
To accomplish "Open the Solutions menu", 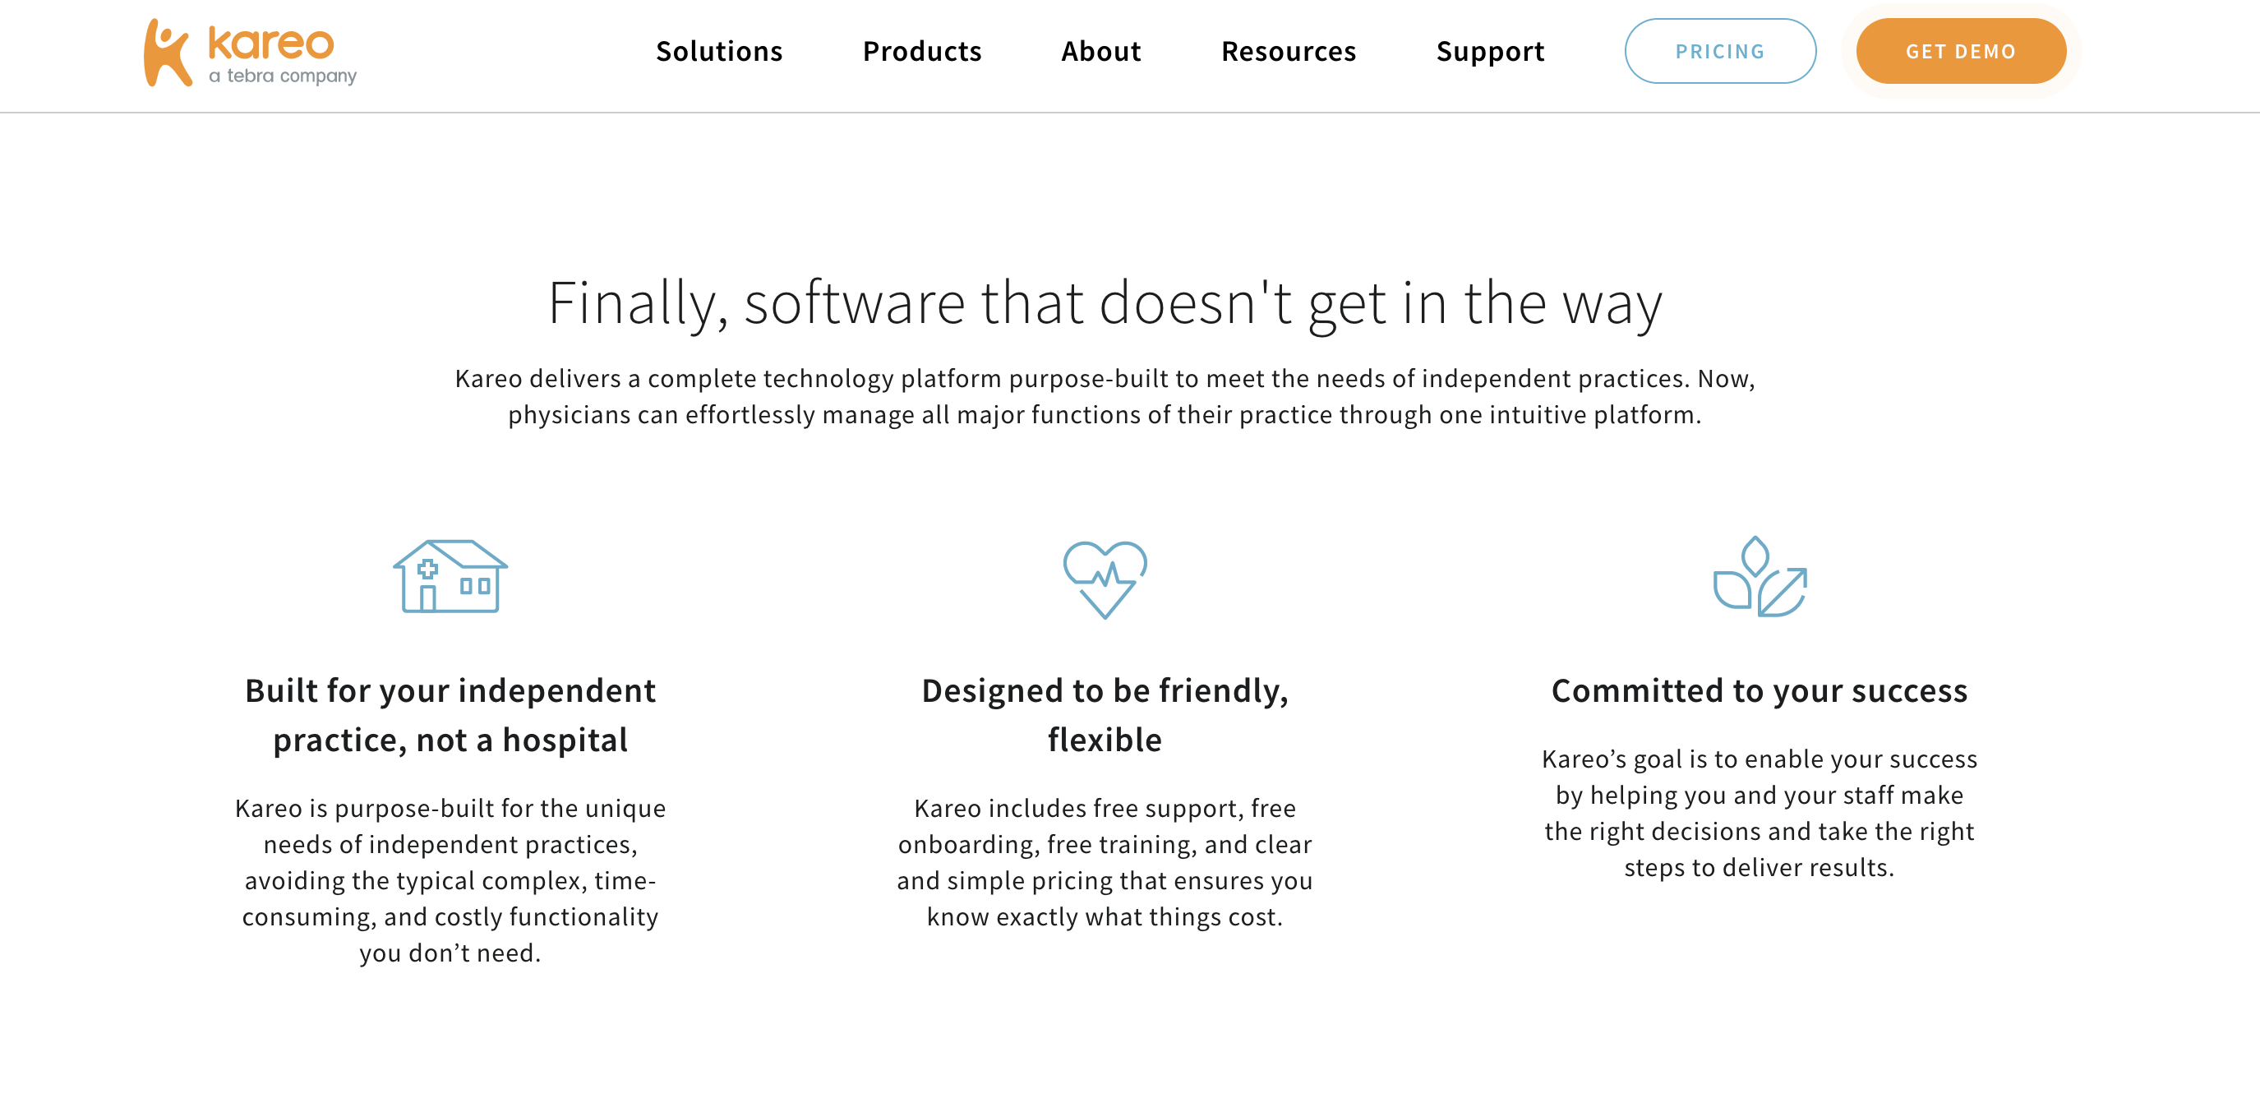I will click(x=718, y=51).
